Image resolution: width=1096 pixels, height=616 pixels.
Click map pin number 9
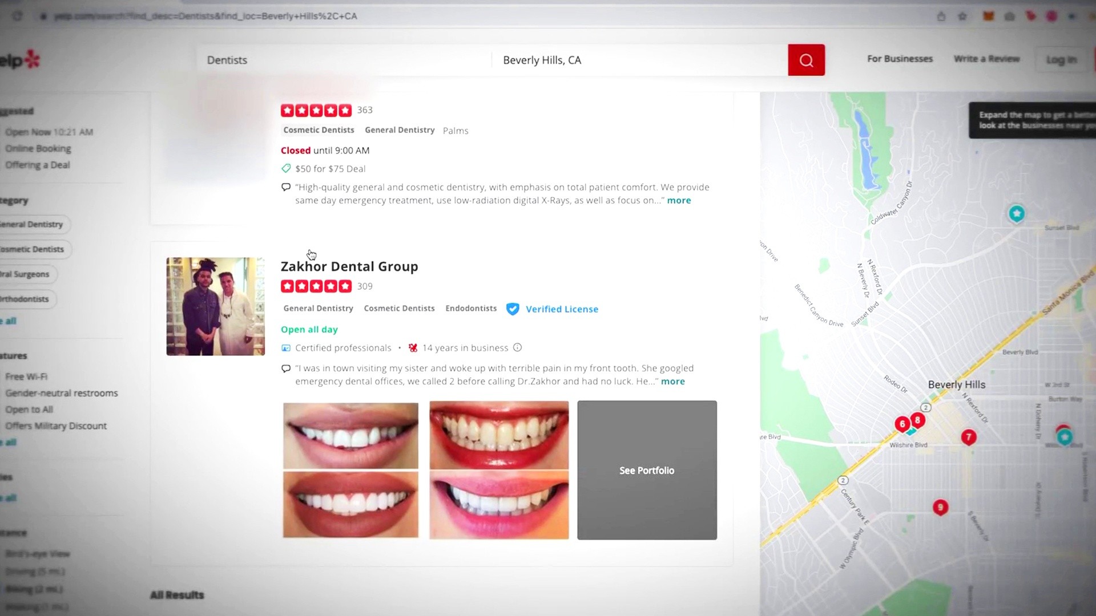click(x=940, y=508)
